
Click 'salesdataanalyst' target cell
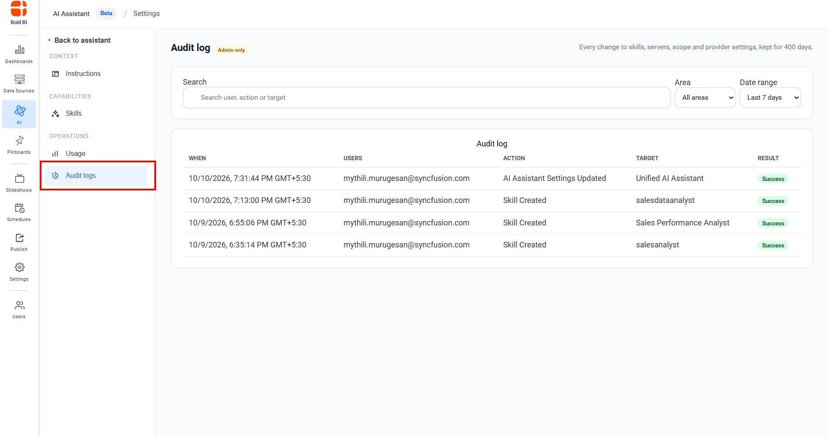click(x=665, y=200)
